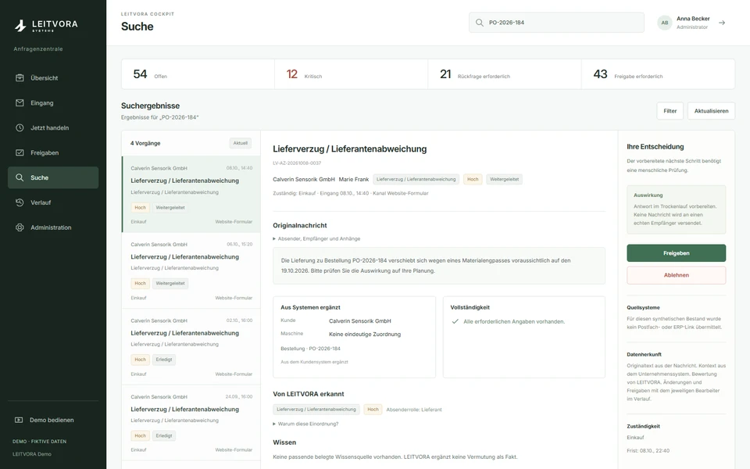Click the 43 Freigabe erforderlich card

658,74
